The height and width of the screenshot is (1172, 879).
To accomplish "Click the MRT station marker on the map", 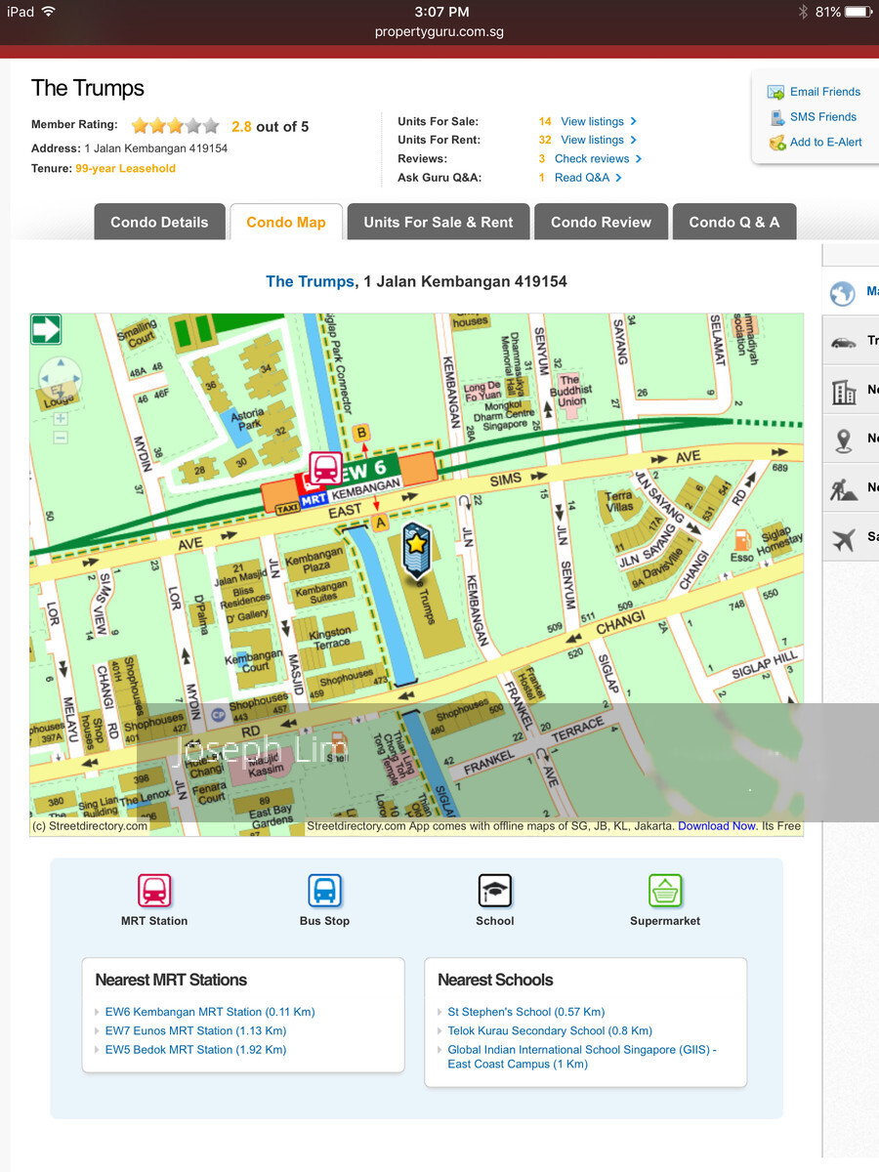I will pos(324,469).
